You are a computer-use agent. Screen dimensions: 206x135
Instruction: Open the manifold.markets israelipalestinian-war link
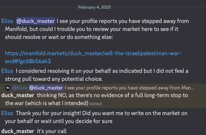click(93, 57)
